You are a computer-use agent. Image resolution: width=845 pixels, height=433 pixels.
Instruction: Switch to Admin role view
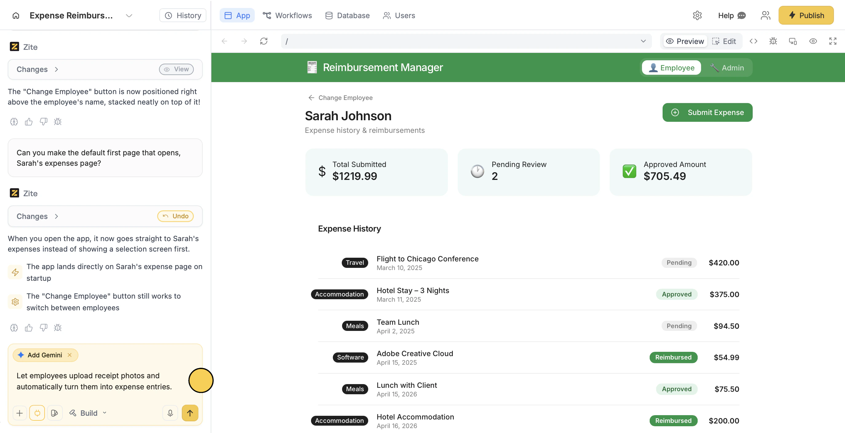pyautogui.click(x=727, y=68)
